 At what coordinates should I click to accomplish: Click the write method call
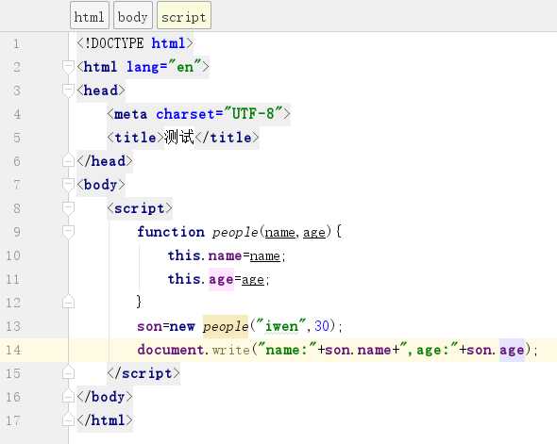point(231,350)
